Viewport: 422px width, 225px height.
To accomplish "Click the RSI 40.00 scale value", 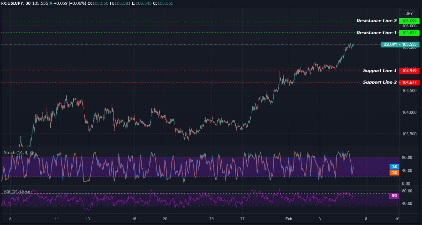I will pos(407,203).
